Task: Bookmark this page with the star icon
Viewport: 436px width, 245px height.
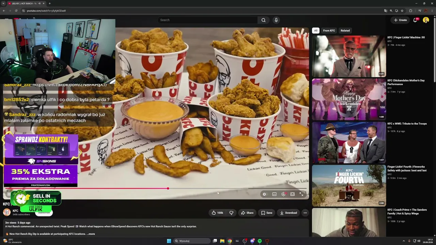Action: [402, 11]
